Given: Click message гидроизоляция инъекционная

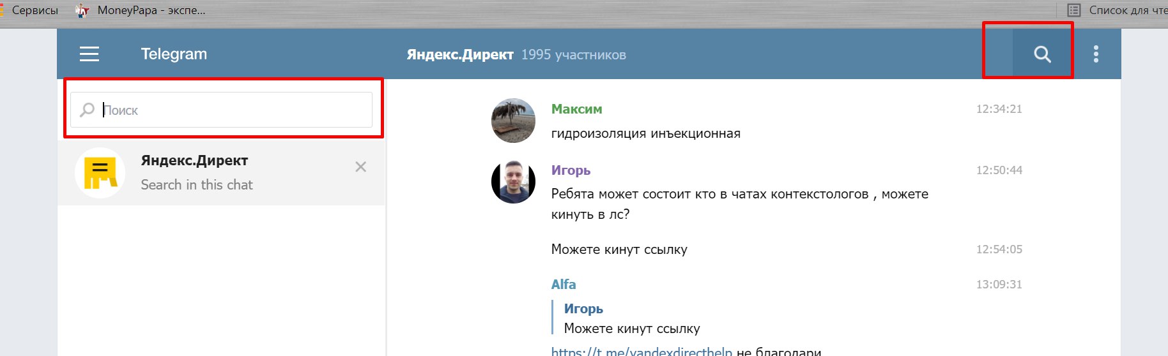Looking at the screenshot, I should point(646,133).
